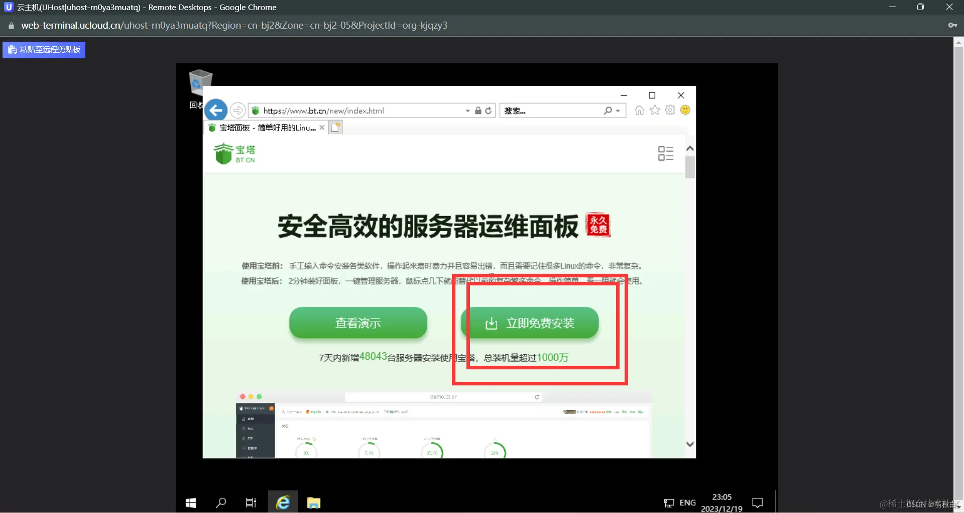Open File Explorer from the taskbar
Screen dimensions: 964x513
313,502
